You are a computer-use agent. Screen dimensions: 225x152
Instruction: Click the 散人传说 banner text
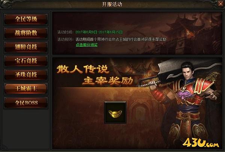click(83, 69)
